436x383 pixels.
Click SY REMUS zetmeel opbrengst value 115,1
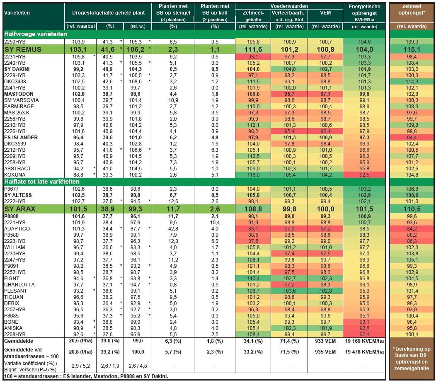412,49
